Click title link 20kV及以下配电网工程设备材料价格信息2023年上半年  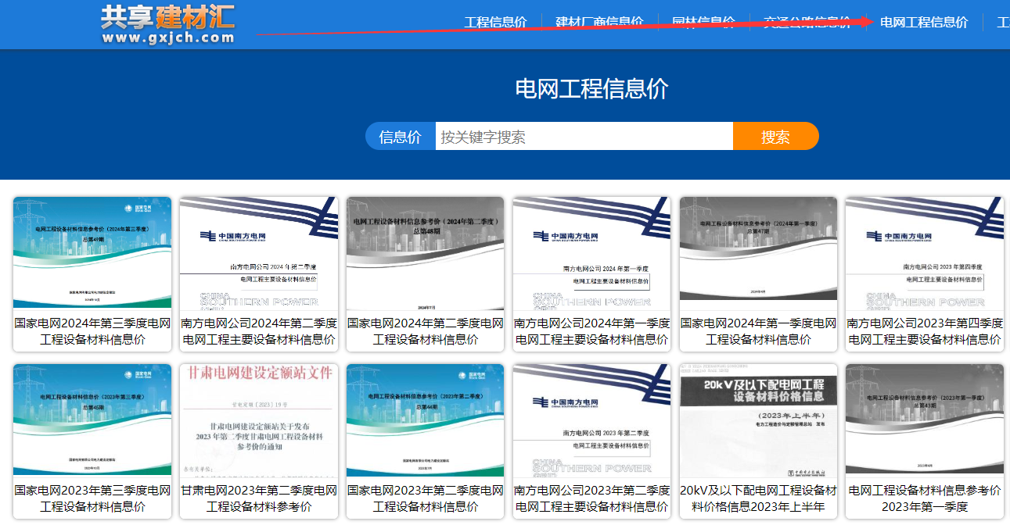(x=759, y=498)
